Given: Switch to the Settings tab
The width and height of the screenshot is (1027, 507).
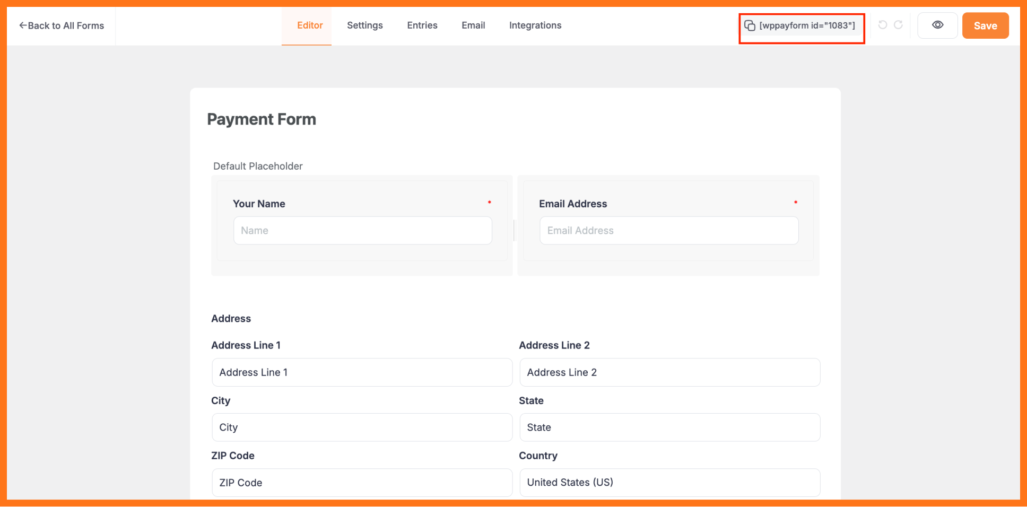Looking at the screenshot, I should click(x=364, y=25).
